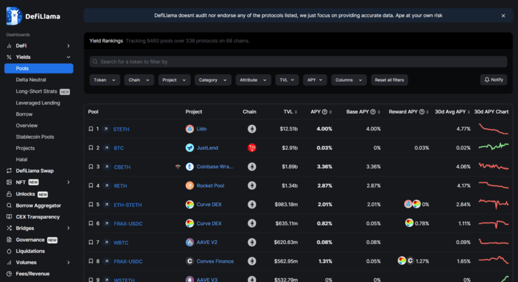The width and height of the screenshot is (518, 282).
Task: Open the CBETH pool link
Action: 122,167
